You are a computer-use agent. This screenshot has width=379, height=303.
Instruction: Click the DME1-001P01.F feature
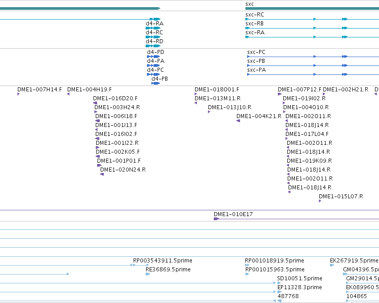[99, 165]
